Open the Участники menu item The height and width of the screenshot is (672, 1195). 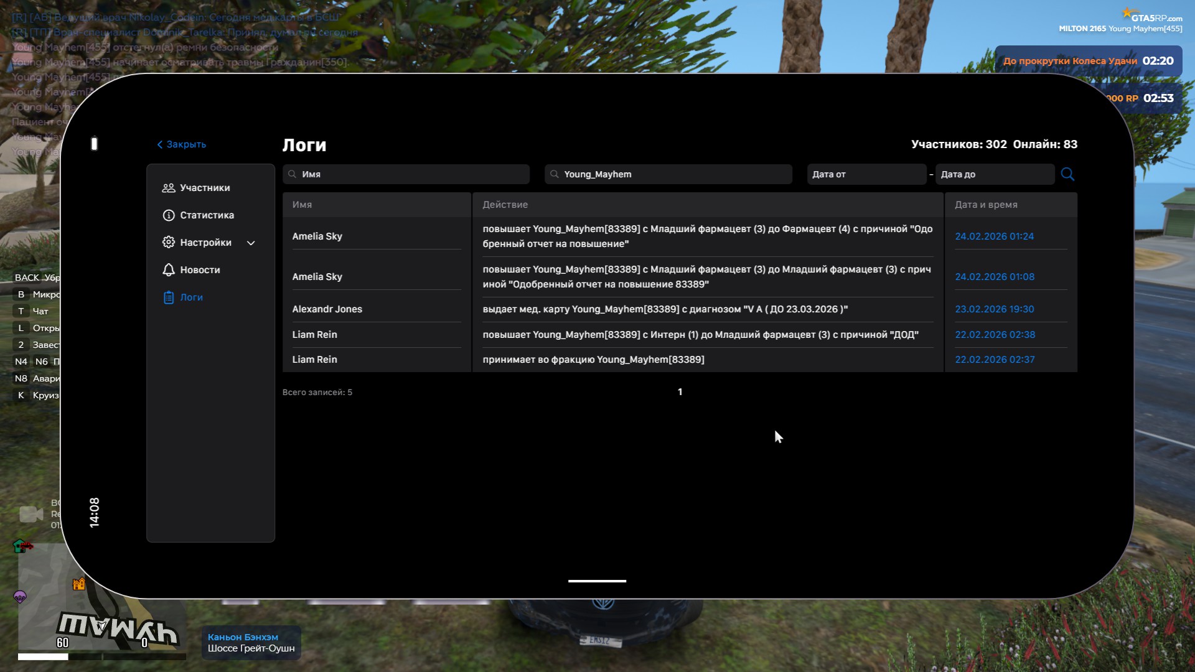205,188
